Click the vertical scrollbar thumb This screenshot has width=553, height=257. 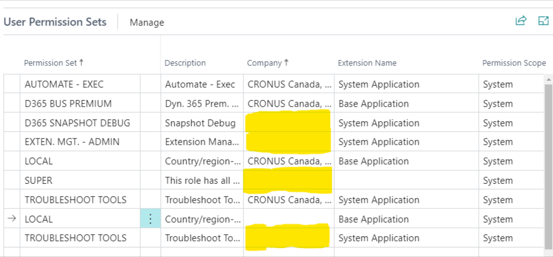[x=548, y=166]
